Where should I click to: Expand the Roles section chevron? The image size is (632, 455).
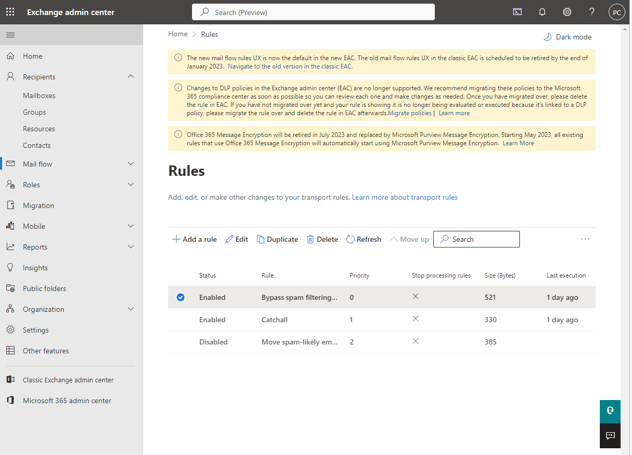[x=131, y=185]
